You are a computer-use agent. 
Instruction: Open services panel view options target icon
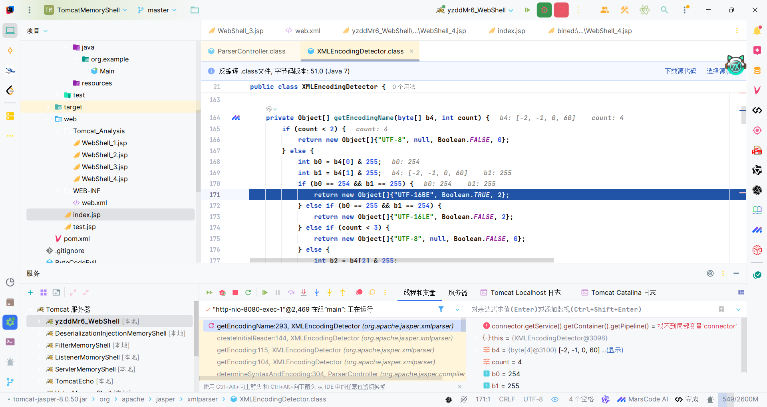(x=710, y=273)
